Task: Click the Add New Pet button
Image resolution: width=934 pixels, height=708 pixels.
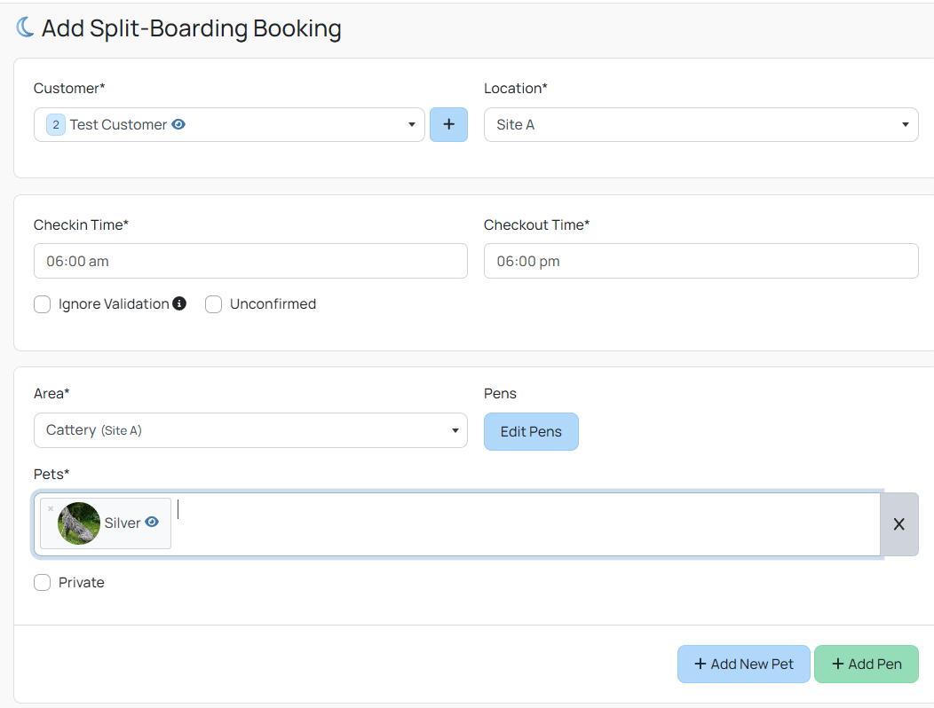Action: (x=743, y=664)
